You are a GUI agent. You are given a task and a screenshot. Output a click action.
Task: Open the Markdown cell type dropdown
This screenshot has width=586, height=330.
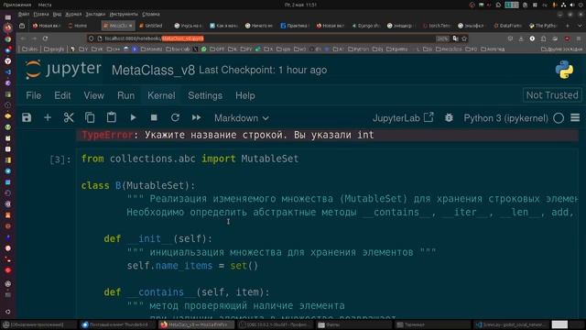coord(241,118)
